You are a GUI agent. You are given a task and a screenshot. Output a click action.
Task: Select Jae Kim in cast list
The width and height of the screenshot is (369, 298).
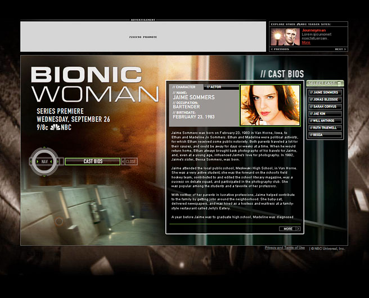point(325,114)
